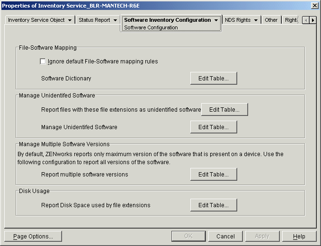Click the Software Configuration subpage label
This screenshot has width=321, height=246.
(x=151, y=27)
